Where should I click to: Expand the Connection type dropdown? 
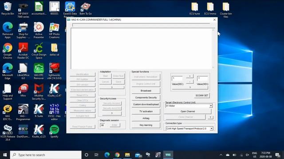[211, 129]
